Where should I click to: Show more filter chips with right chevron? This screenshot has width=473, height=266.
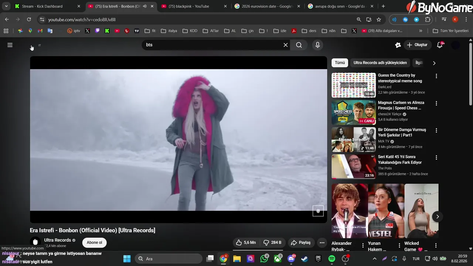coord(434,63)
